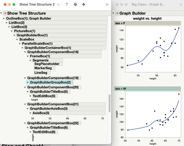Collapse the OutlineBox(1): Graph Builder node
184x146 pixels.
click(4, 19)
